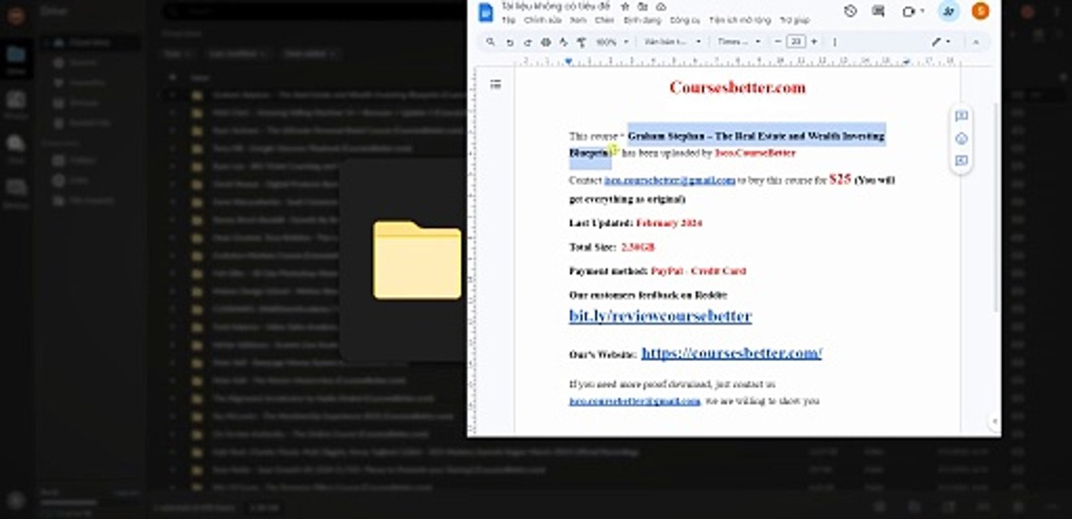This screenshot has width=1072, height=519.
Task: Click the move-to-folder icon beside the title
Action: coord(643,6)
